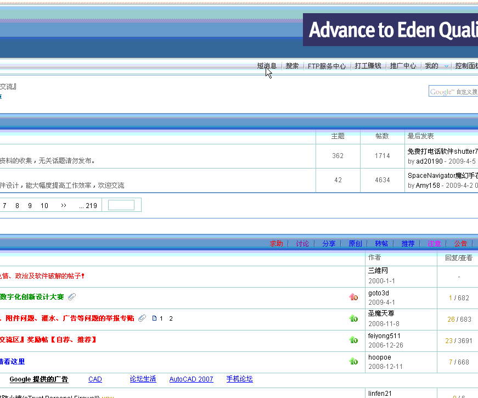The height and width of the screenshot is (398, 478).
Task: Open the 论坛生活 ad link
Action: point(143,379)
